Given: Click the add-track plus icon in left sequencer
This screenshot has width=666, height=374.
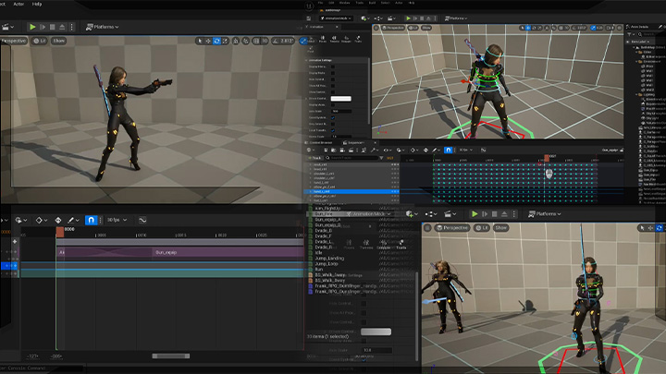Looking at the screenshot, I should coord(15,241).
